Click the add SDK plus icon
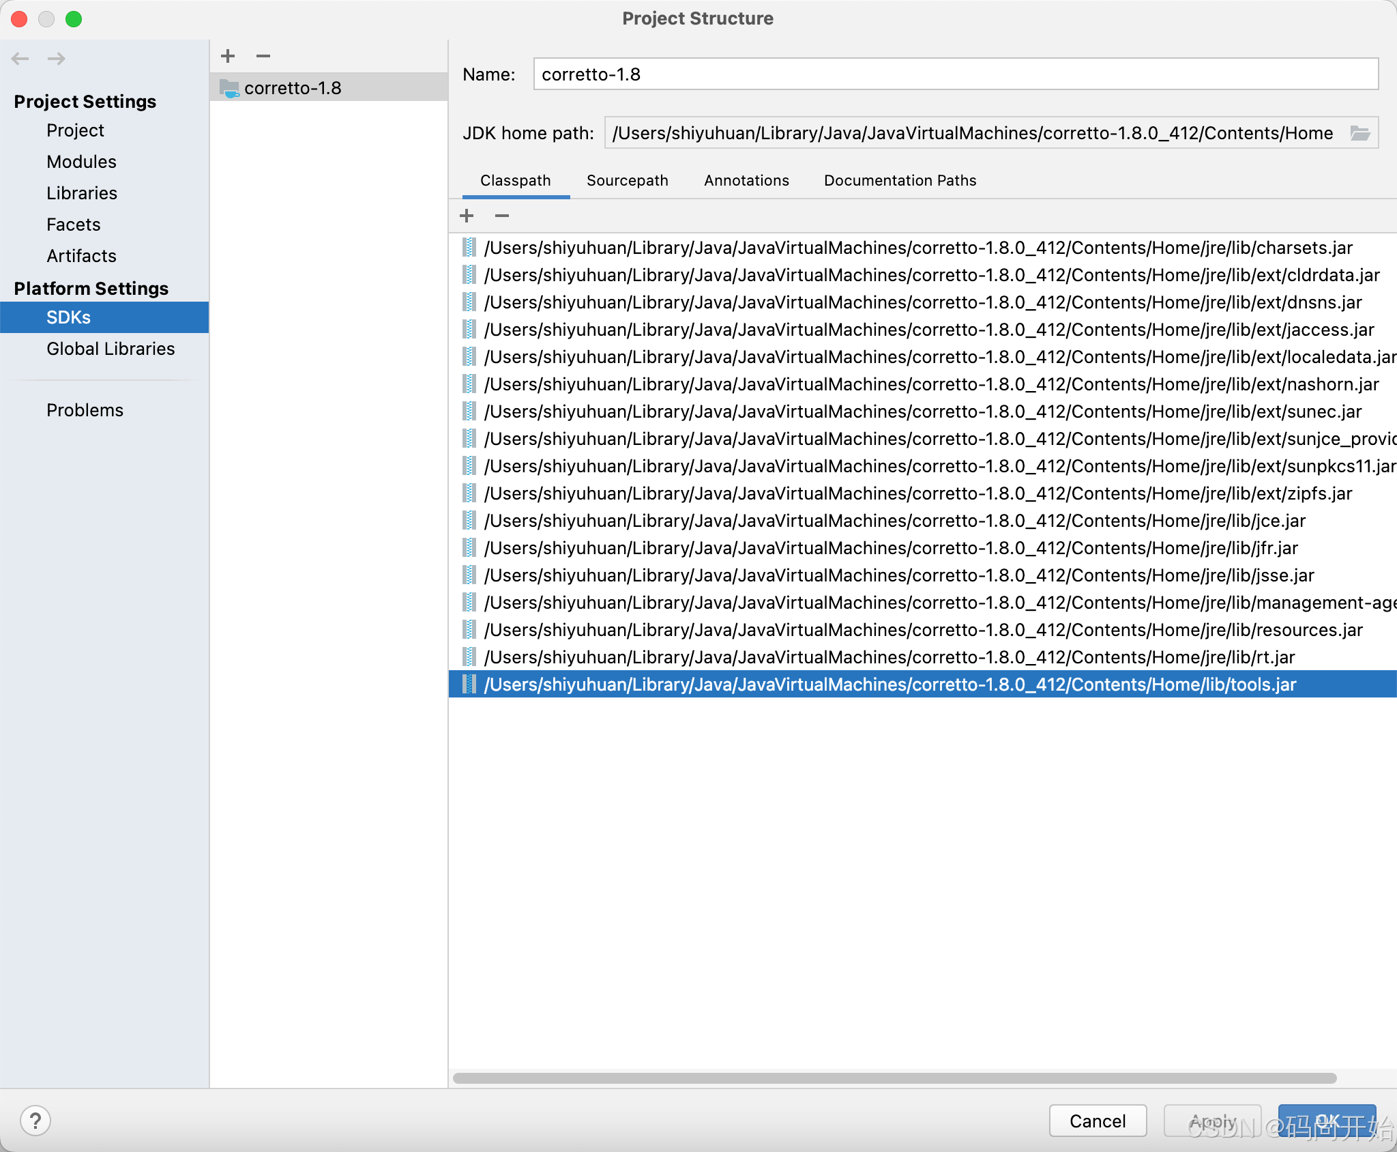The width and height of the screenshot is (1397, 1152). coord(228,56)
